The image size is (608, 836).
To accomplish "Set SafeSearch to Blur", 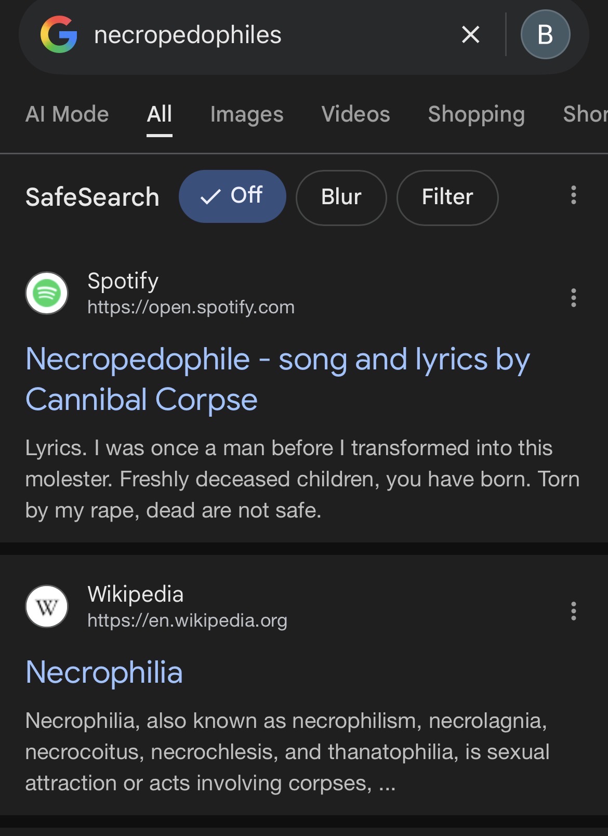I will point(341,197).
